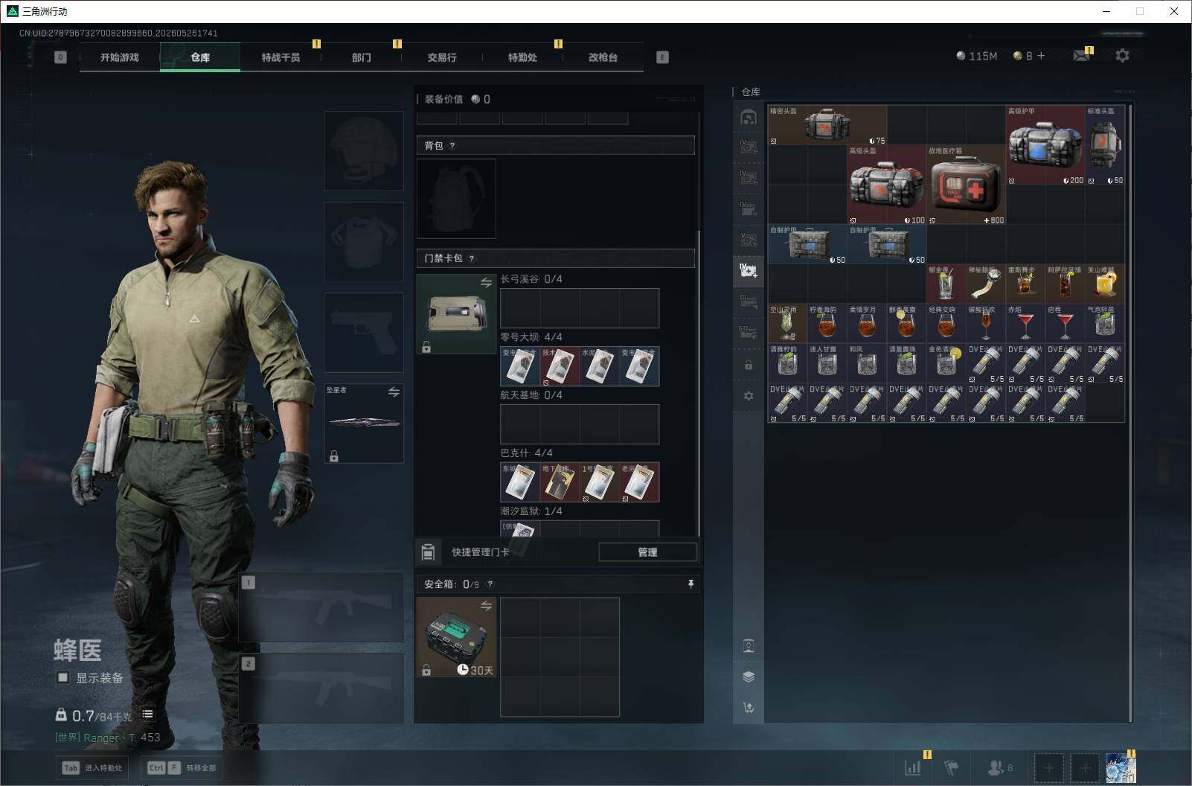Click the swap icon on the keycard pack
The width and height of the screenshot is (1192, 786).
486,283
